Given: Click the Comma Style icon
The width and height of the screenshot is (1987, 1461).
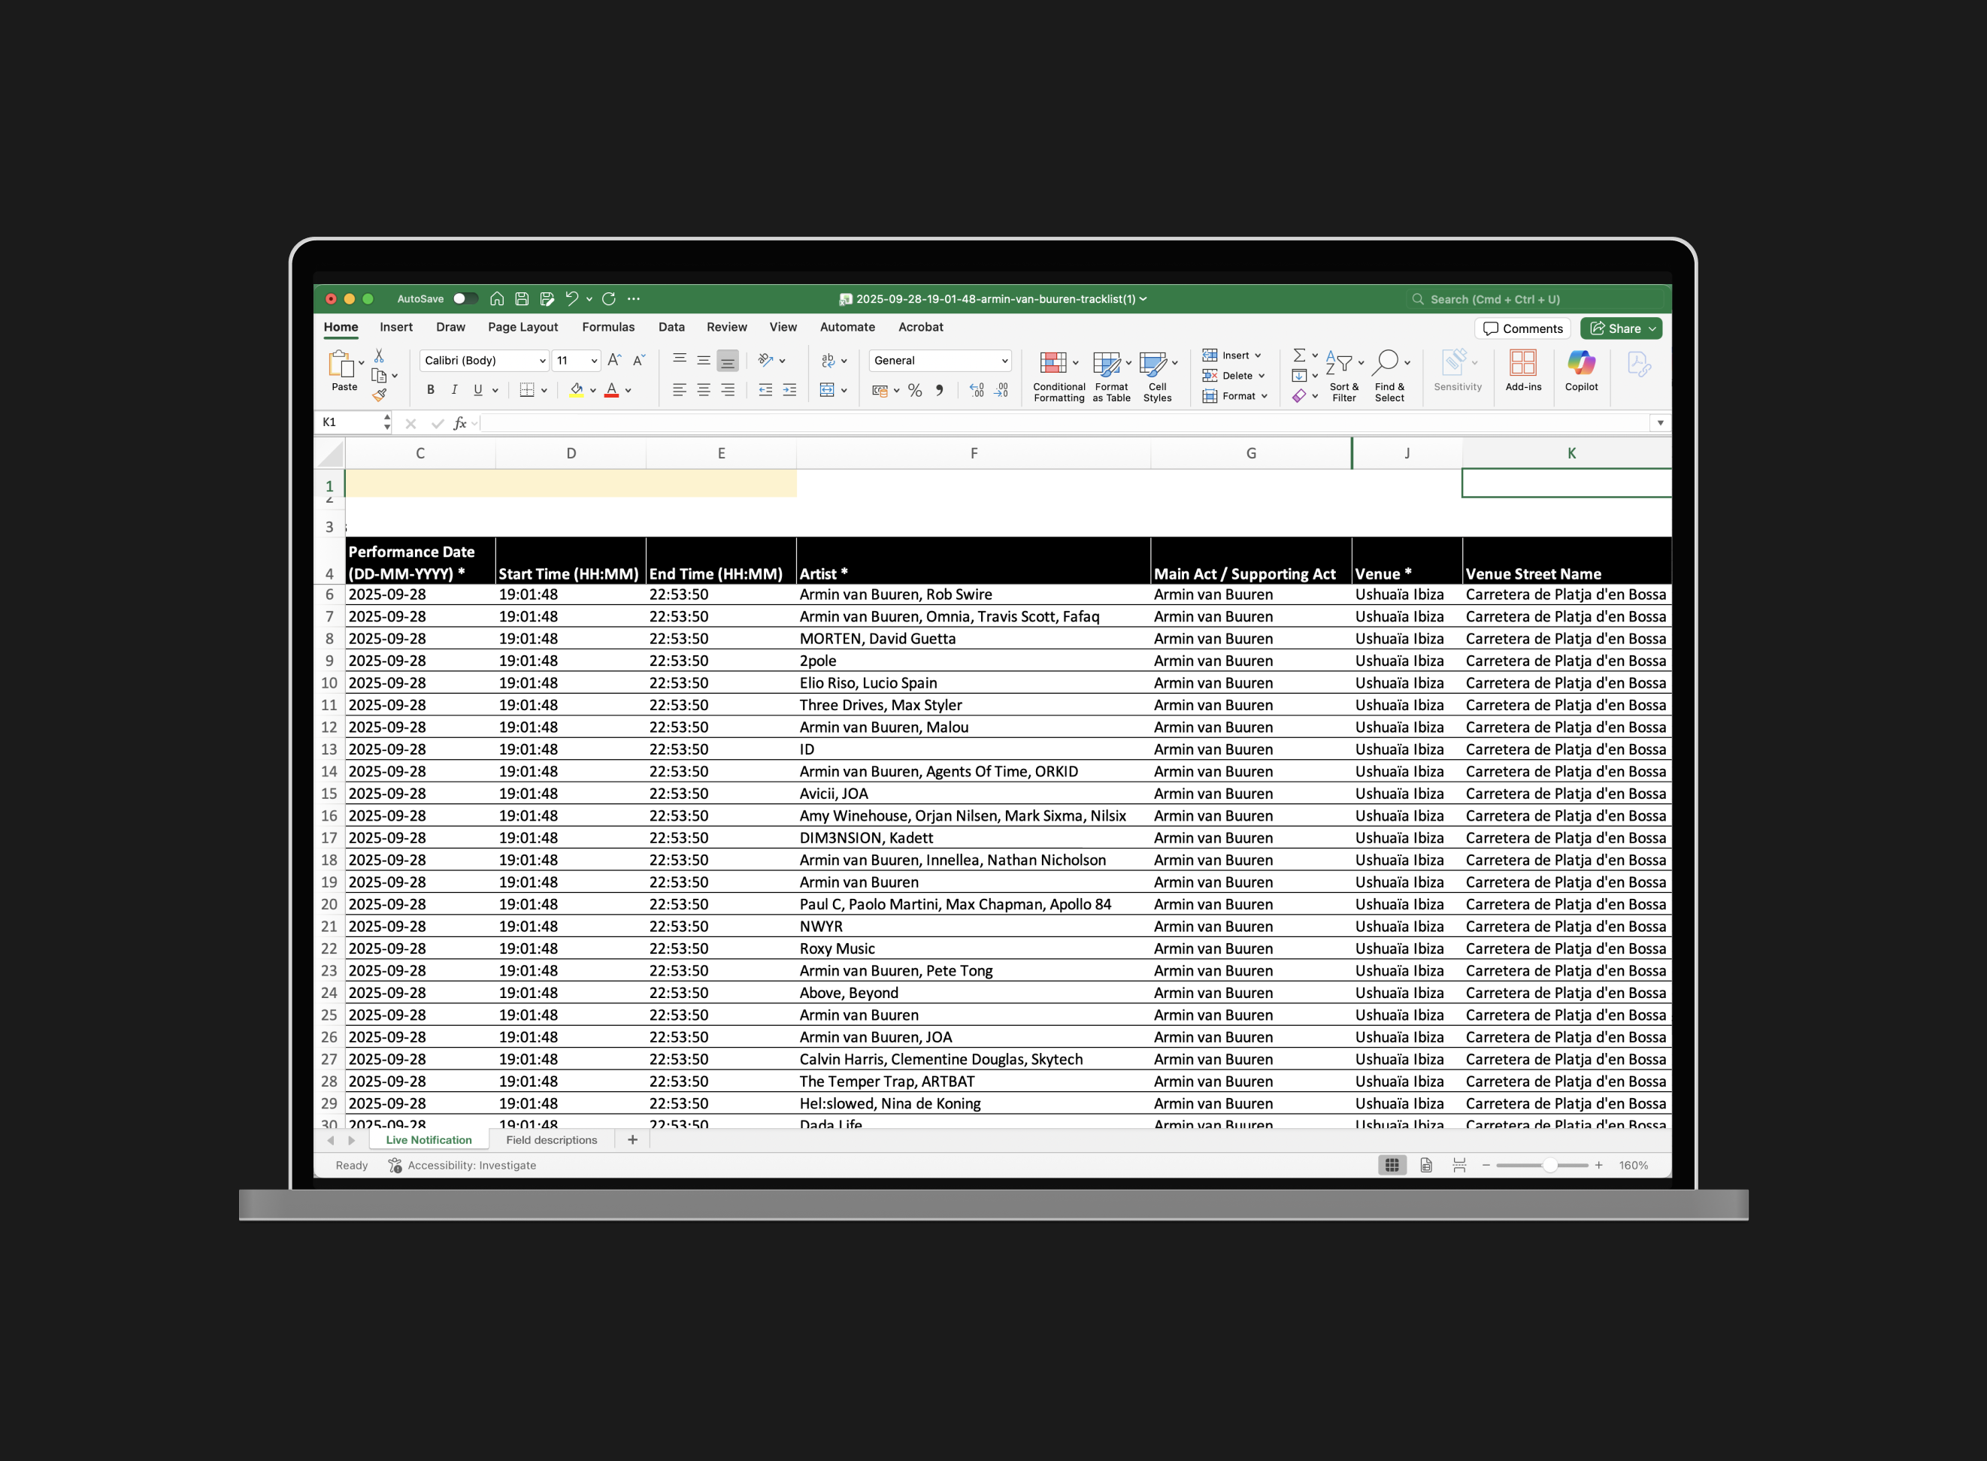Looking at the screenshot, I should coord(940,390).
